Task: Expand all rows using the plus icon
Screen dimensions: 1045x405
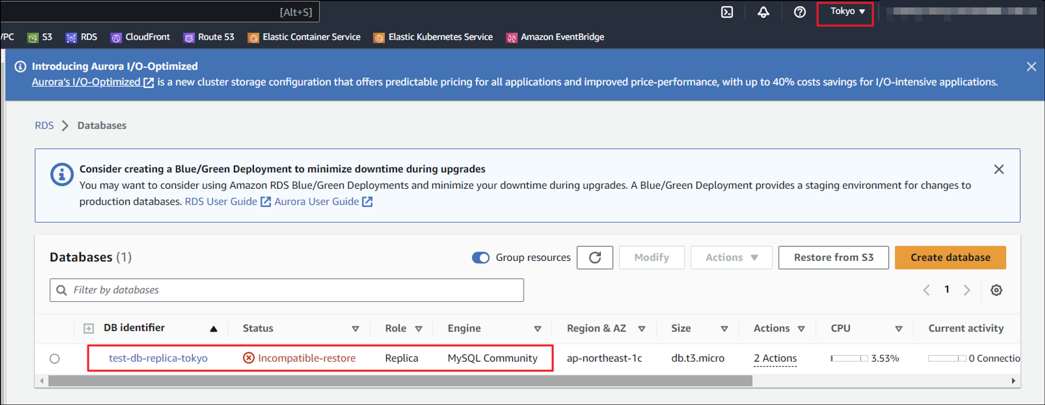Action: point(89,328)
